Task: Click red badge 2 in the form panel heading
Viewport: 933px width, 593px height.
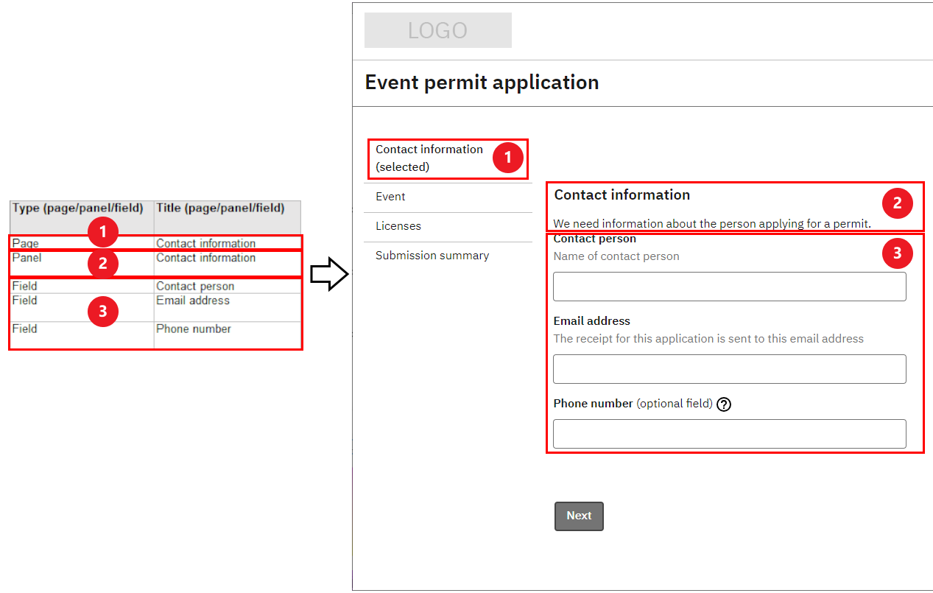Action: point(897,203)
